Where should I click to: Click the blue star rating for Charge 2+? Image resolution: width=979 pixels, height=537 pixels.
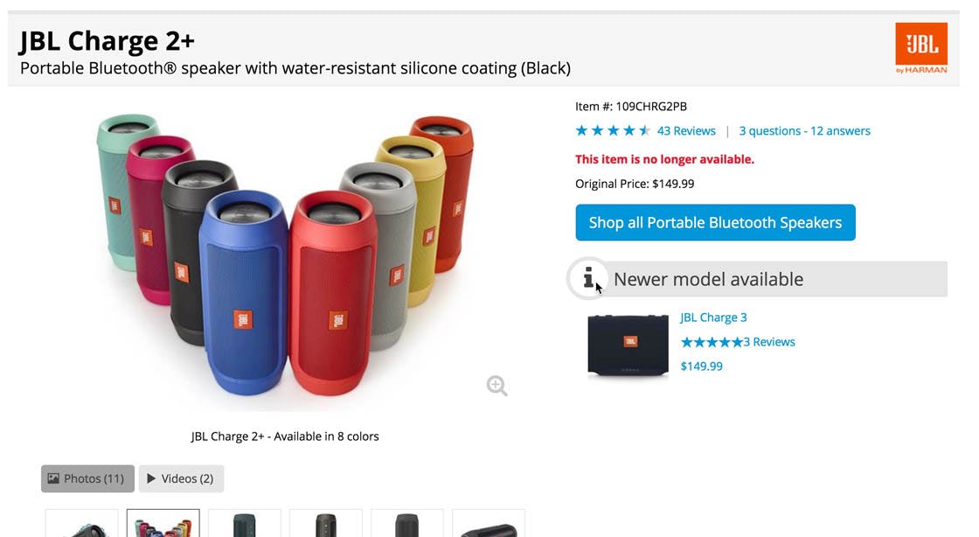(x=612, y=131)
